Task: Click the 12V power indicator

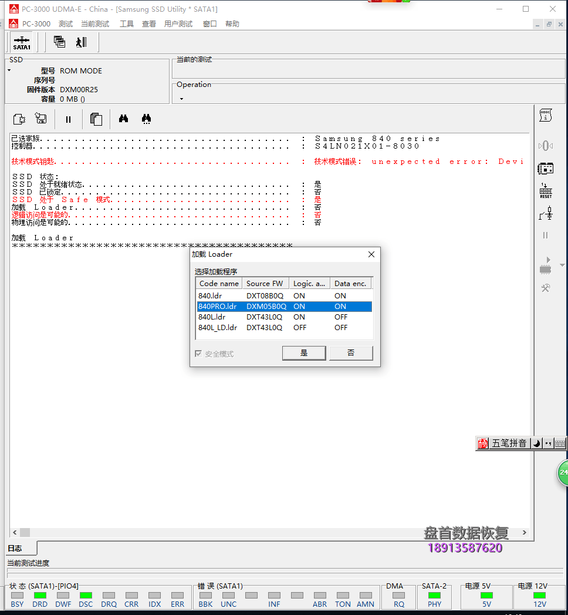Action: [x=539, y=596]
